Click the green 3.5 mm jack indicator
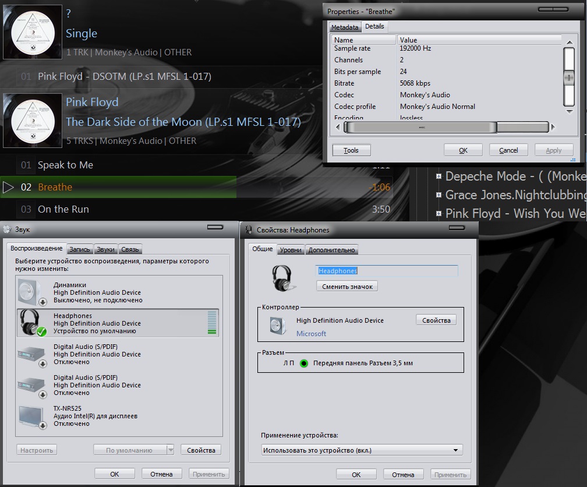This screenshot has width=587, height=487. pos(303,363)
